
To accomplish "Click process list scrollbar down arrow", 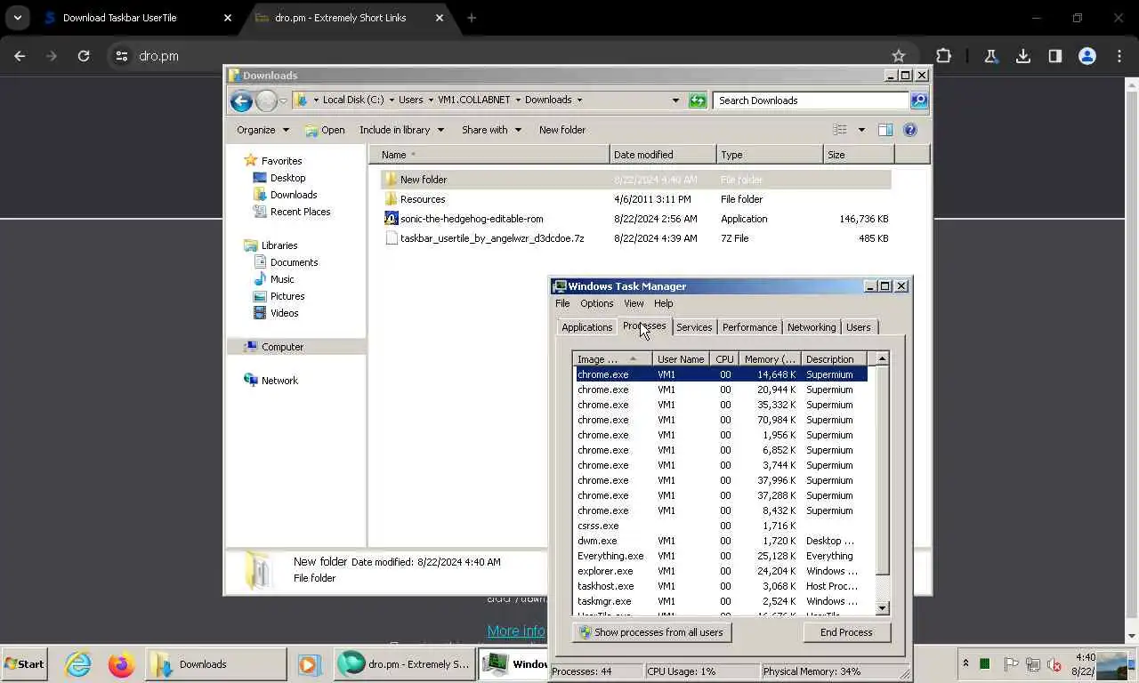I will [882, 608].
